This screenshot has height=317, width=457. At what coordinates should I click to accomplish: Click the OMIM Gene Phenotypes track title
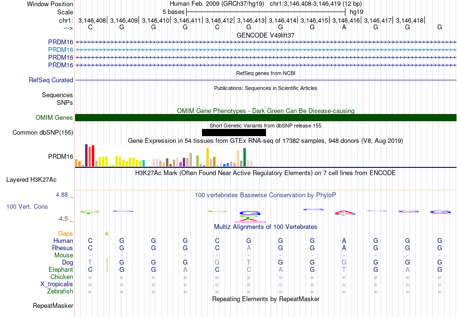coord(266,111)
